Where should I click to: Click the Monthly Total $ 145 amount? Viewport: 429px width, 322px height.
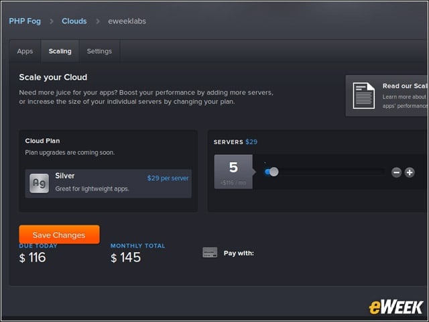pos(126,258)
